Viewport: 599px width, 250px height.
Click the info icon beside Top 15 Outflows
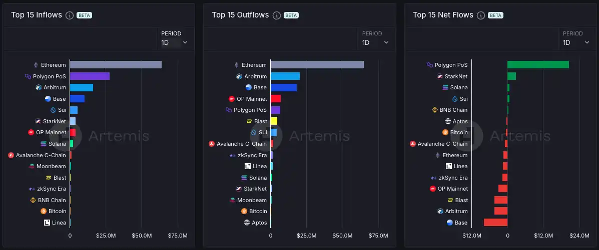(x=277, y=15)
